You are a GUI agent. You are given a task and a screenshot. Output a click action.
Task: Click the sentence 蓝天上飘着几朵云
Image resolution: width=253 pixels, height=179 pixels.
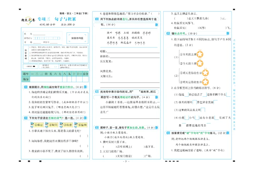click(x=186, y=14)
